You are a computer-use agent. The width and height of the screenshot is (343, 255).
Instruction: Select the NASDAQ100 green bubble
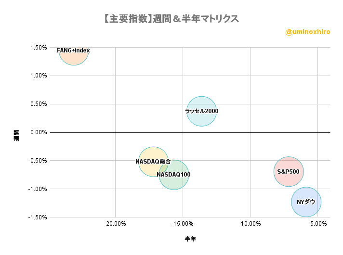pyautogui.click(x=174, y=175)
